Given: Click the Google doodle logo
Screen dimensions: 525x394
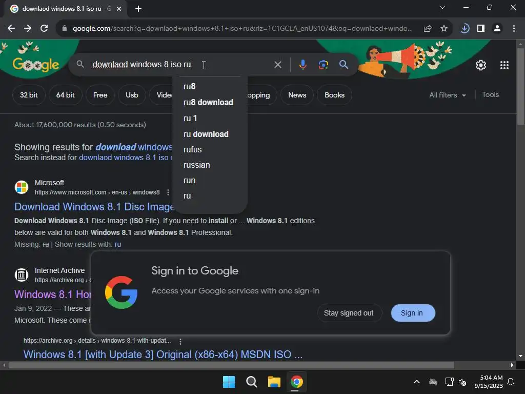Looking at the screenshot, I should pos(36,64).
